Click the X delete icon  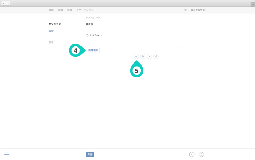pos(149,56)
